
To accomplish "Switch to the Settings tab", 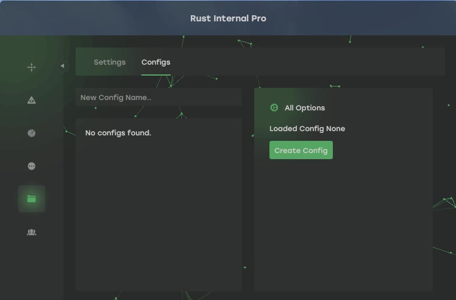I will point(110,62).
